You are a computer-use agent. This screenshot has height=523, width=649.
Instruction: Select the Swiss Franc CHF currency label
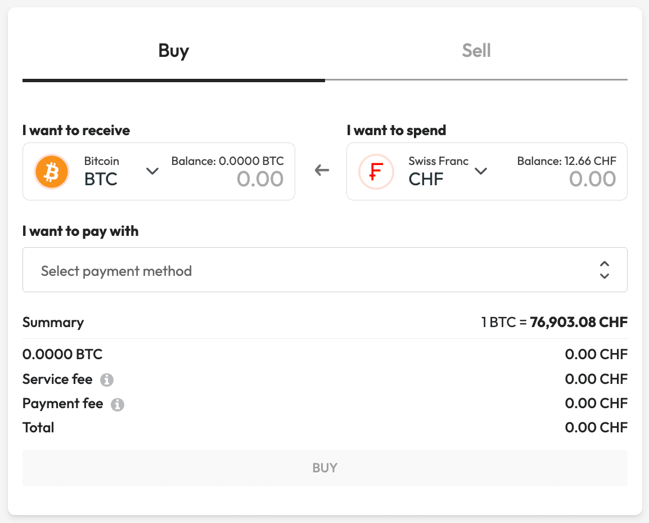(438, 172)
